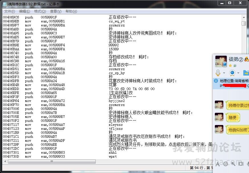Screen dimensions: 249x173
Task: Click the yellow star icon under 徒弟②
Action: pyautogui.click(x=230, y=66)
